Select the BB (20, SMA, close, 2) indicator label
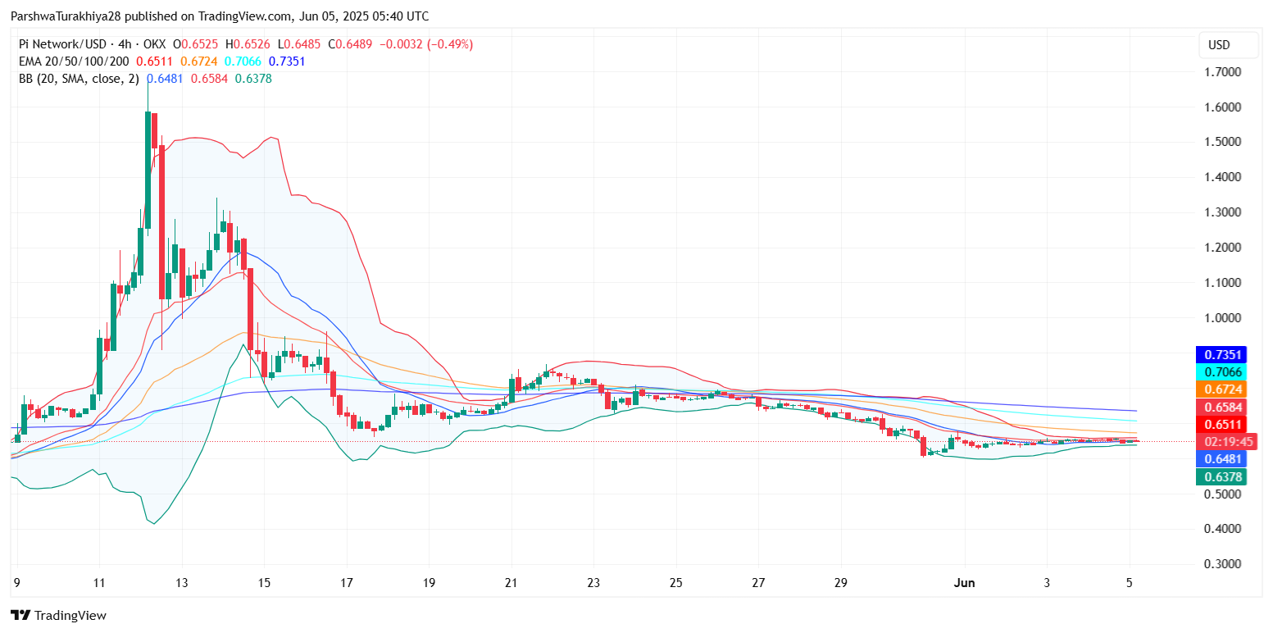The width and height of the screenshot is (1273, 633). click(x=79, y=79)
